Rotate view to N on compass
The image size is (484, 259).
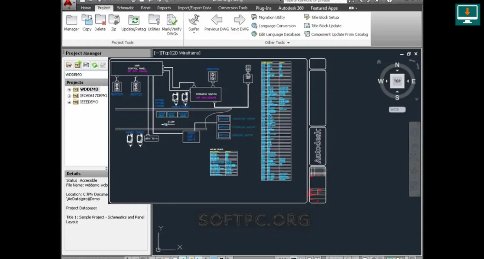[397, 65]
